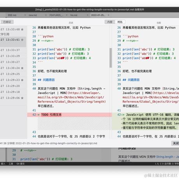Viewport: 179px width, 179px height.
Task: Toggle the 已标记 filter button
Action: point(7,22)
